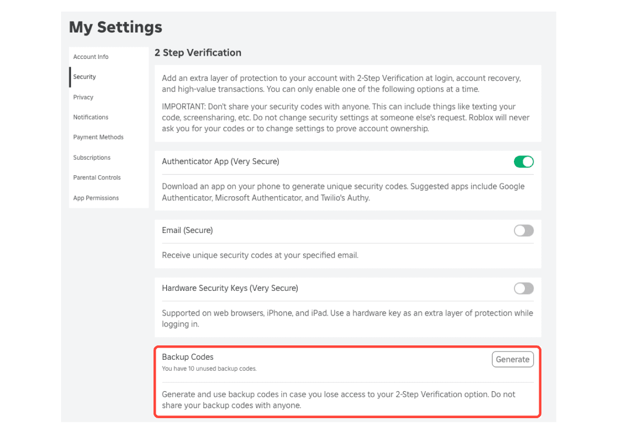The width and height of the screenshot is (619, 433).
Task: Switch to Payment Methods settings
Action: click(x=98, y=137)
